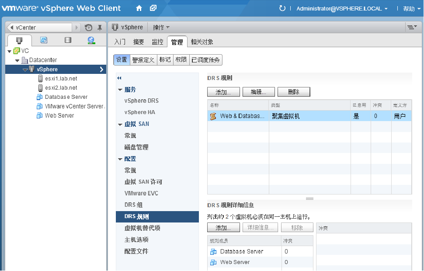Viewport: 424px width, 271px height.
Task: Open the 操作 actions dropdown
Action: (x=161, y=27)
